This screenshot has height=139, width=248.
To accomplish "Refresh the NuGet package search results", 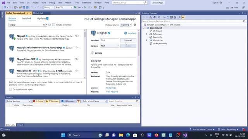I will [x=50, y=25].
